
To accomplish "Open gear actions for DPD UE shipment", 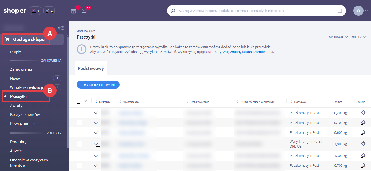I will click(363, 144).
